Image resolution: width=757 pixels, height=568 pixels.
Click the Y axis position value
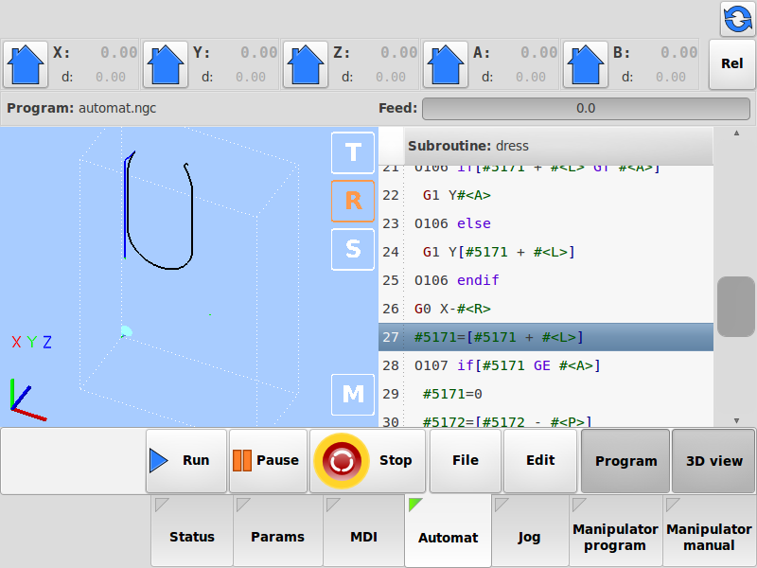coord(258,52)
